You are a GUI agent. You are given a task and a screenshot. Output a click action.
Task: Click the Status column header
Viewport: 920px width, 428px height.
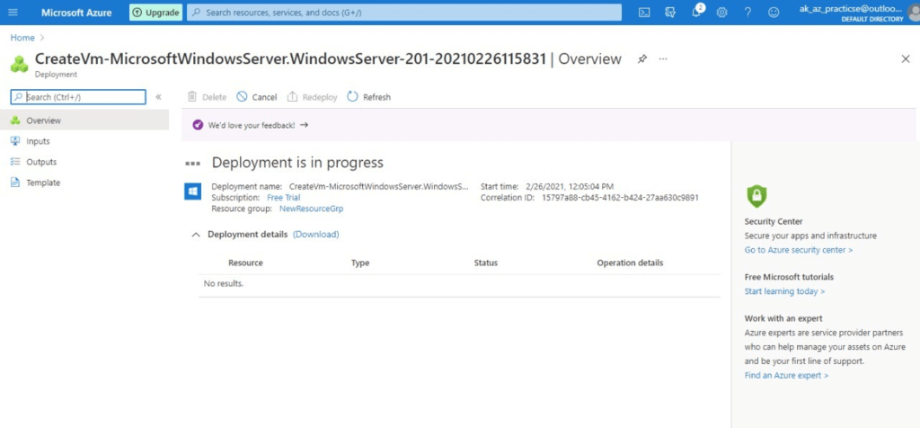pyautogui.click(x=485, y=263)
